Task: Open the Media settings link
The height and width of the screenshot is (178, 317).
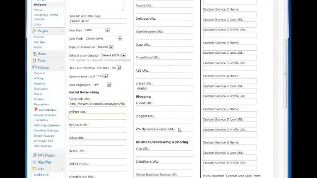Action: [x=38, y=94]
